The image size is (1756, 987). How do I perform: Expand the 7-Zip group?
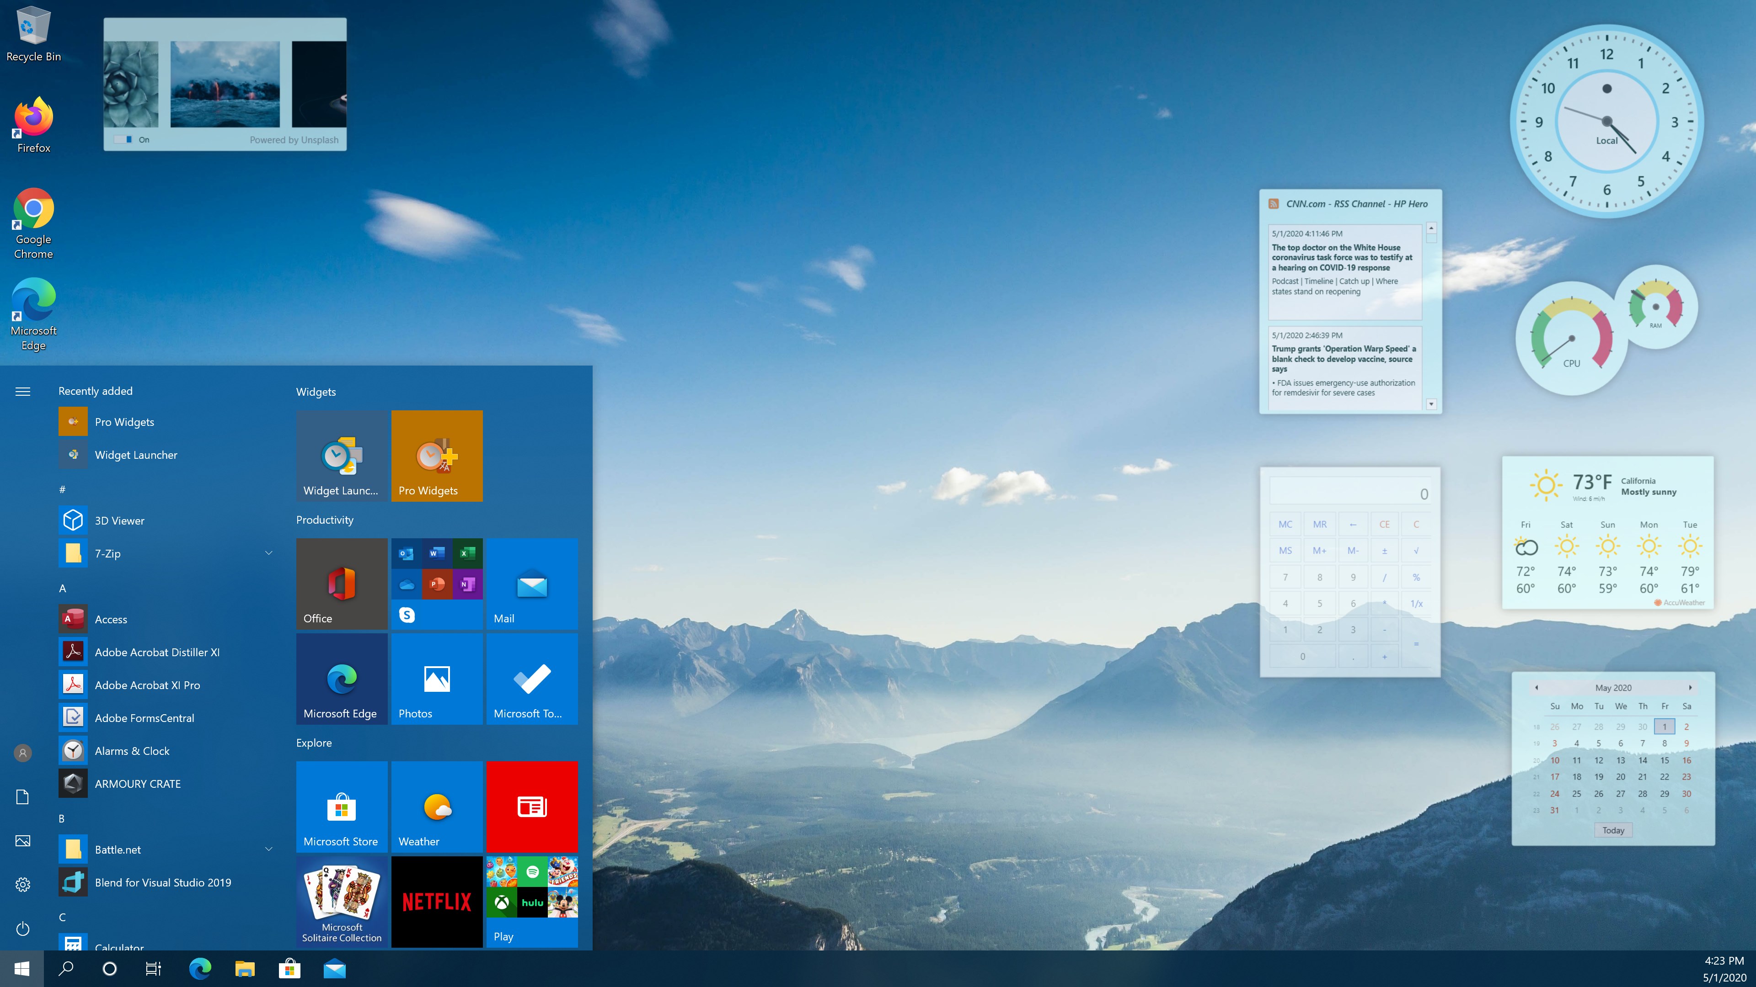(x=268, y=553)
